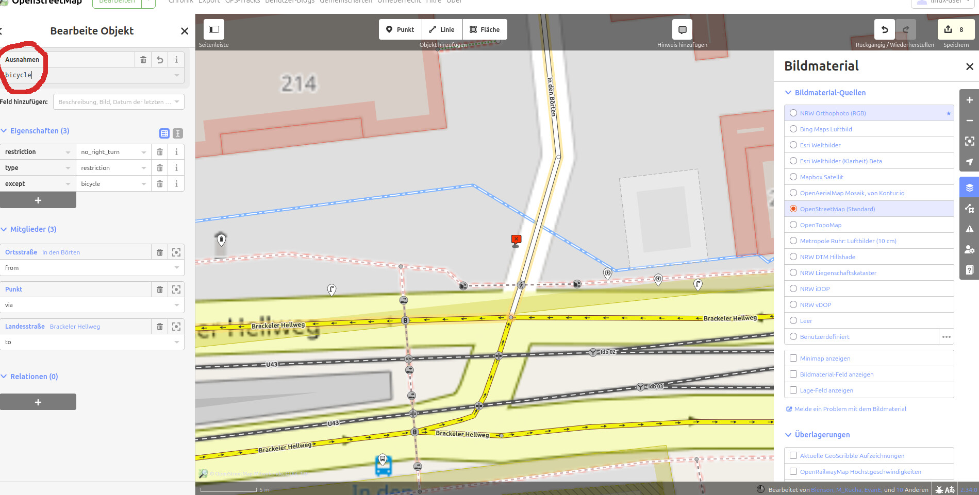This screenshot has width=979, height=495.
Task: Toggle the Seitenleiste sidebar button
Action: 213,29
